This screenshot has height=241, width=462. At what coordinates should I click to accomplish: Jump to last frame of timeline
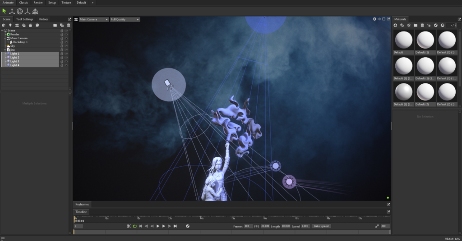click(x=176, y=226)
